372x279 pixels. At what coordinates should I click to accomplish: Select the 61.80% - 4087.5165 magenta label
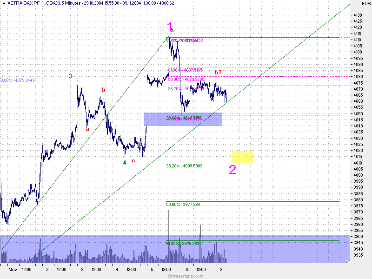(185, 70)
